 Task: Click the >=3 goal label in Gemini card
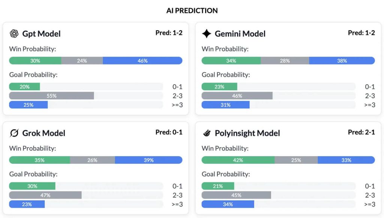pos(369,105)
